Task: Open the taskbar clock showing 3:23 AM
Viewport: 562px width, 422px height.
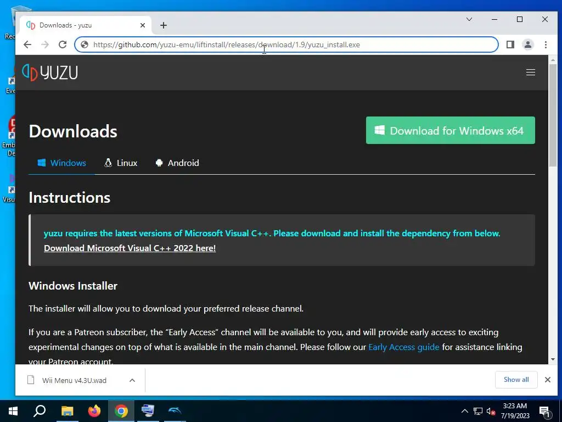Action: click(x=515, y=411)
